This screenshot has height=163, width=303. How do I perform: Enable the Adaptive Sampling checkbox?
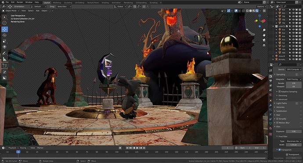click(279, 92)
